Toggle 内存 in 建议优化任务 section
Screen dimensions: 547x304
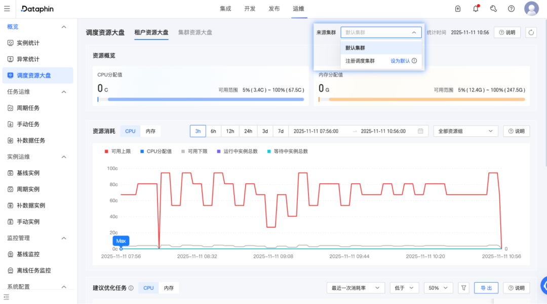tap(169, 287)
